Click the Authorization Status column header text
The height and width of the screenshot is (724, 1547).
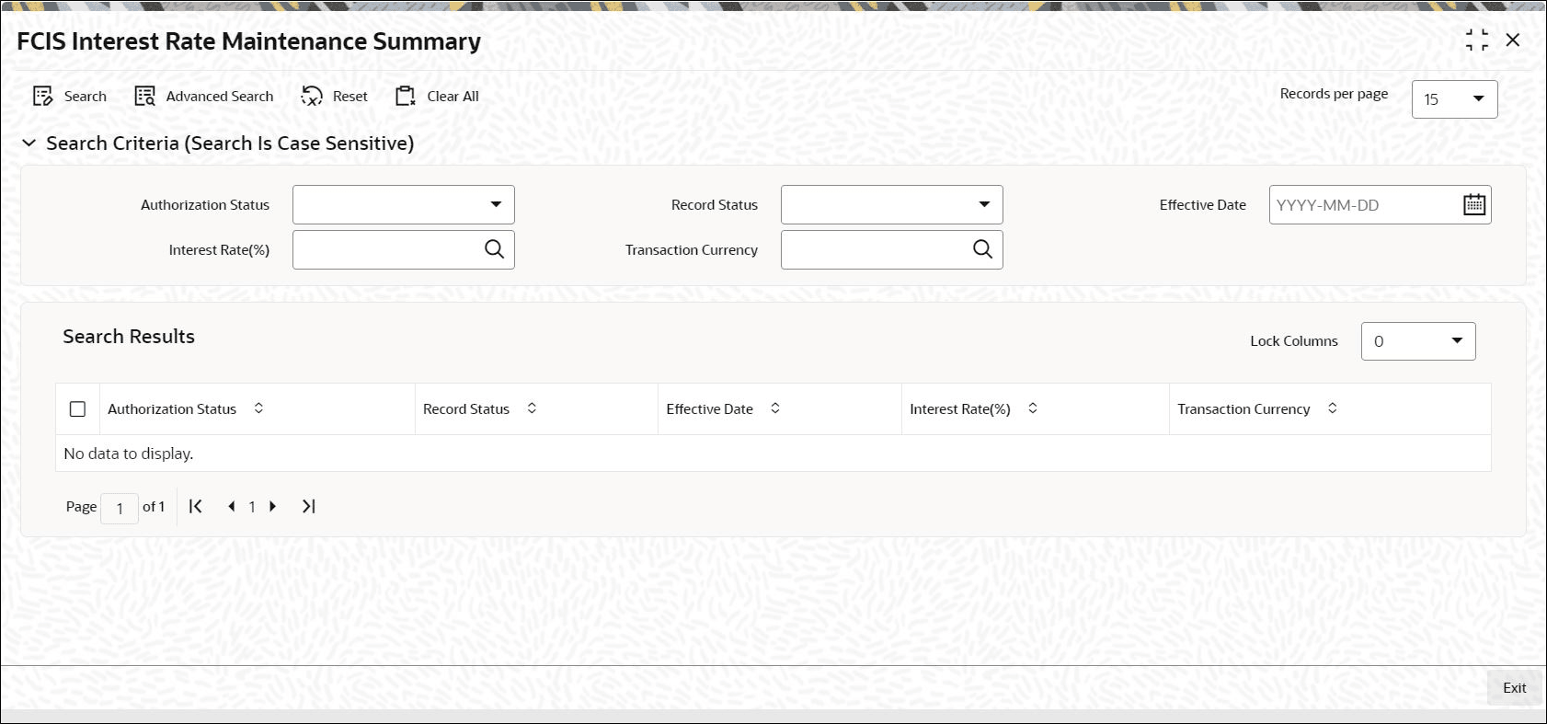pos(172,409)
